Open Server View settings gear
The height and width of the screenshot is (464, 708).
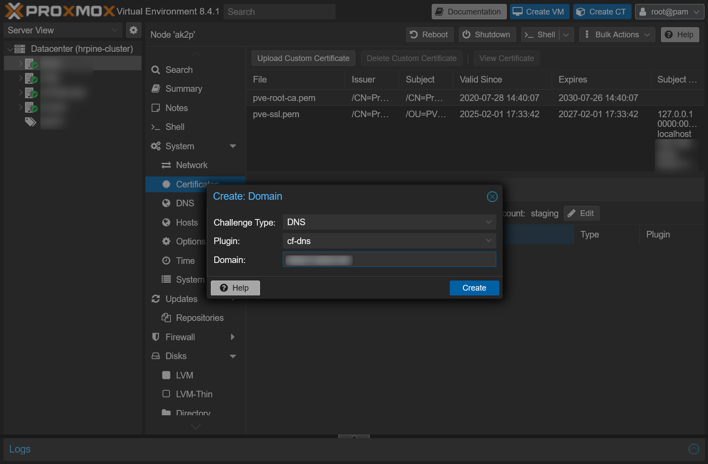pyautogui.click(x=134, y=30)
